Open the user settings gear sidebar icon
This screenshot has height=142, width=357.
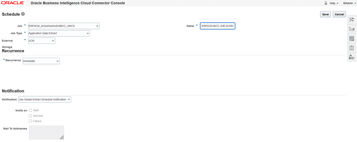351,57
